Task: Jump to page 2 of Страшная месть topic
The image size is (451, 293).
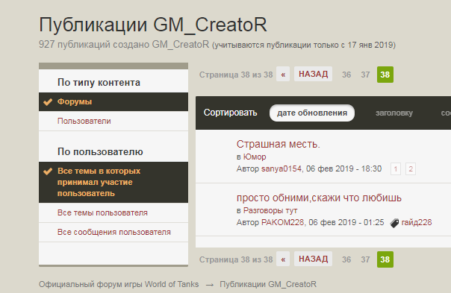Action: point(411,169)
